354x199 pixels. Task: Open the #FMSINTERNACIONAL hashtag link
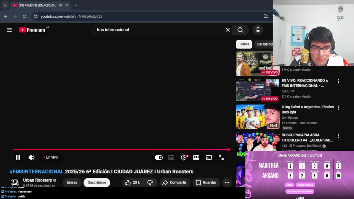37,172
